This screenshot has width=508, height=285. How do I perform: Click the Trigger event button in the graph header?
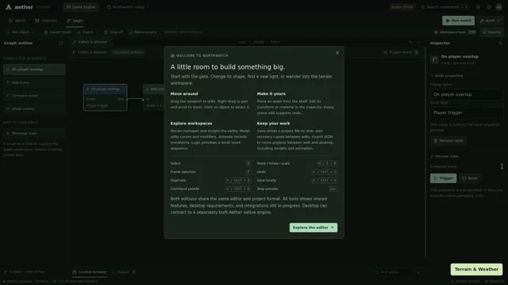(x=401, y=52)
